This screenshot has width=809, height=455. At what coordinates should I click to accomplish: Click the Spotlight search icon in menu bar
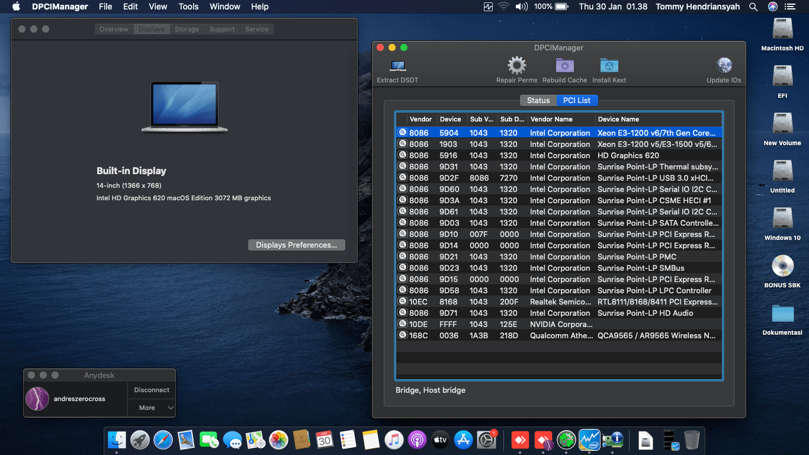click(753, 7)
